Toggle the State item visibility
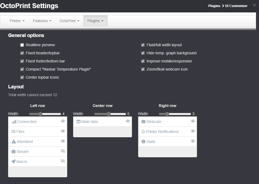 (193, 141)
